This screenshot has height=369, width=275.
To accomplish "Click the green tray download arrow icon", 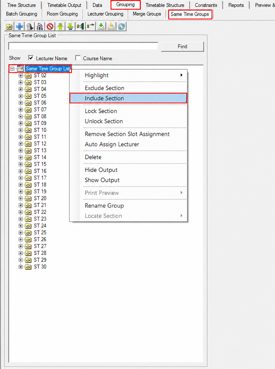I will tap(101, 26).
